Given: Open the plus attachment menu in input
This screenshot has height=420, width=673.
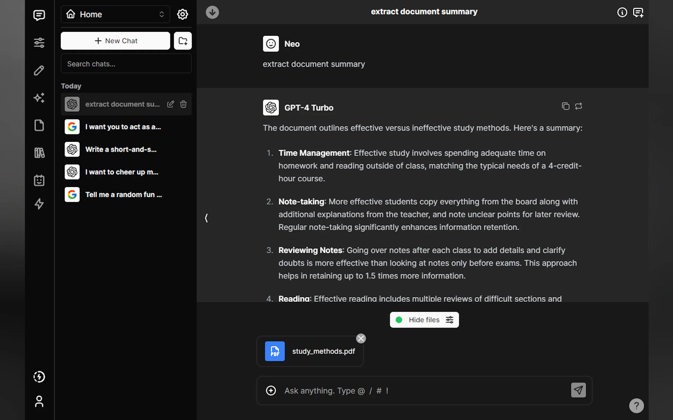Looking at the screenshot, I should (271, 390).
